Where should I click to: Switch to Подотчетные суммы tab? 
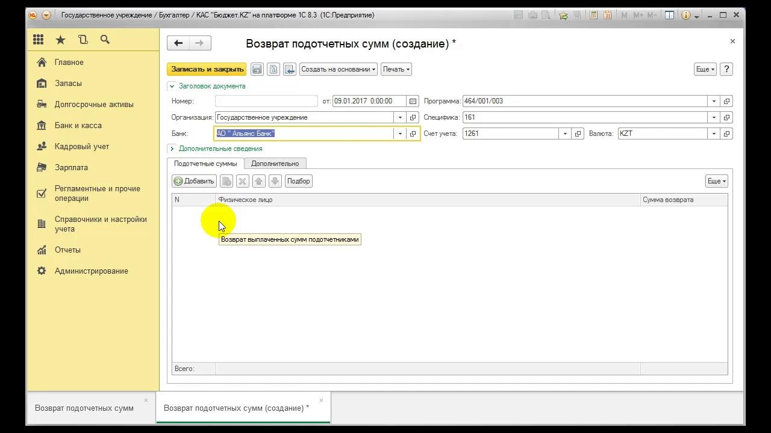click(205, 164)
